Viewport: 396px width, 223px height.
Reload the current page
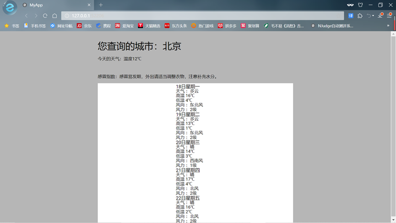(x=45, y=16)
